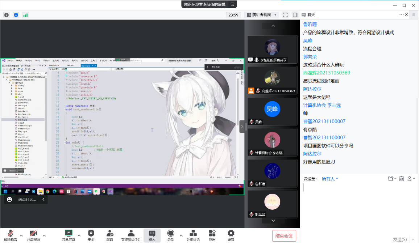Screen dimensions: 419x243
Task: Open the share-view options menu icon in banner
Action: pyautogui.click(x=232, y=4)
